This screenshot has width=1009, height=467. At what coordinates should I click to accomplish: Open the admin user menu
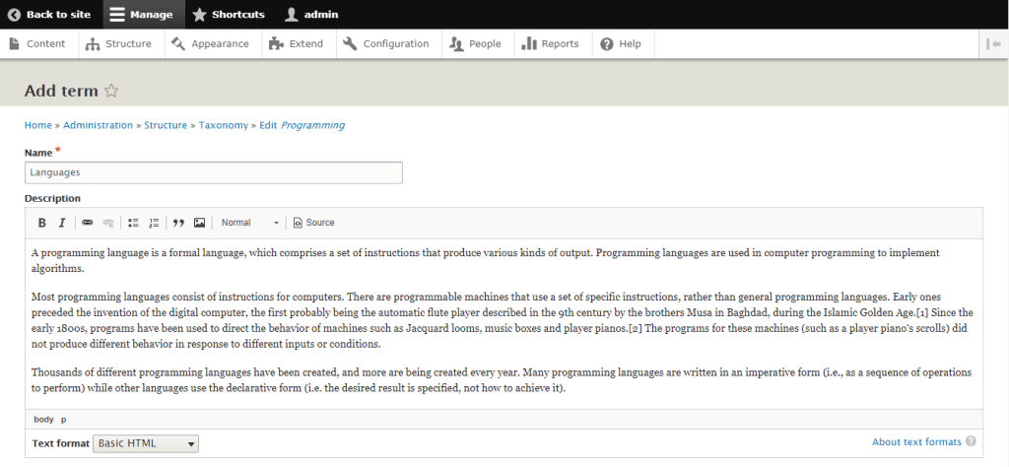coord(311,14)
